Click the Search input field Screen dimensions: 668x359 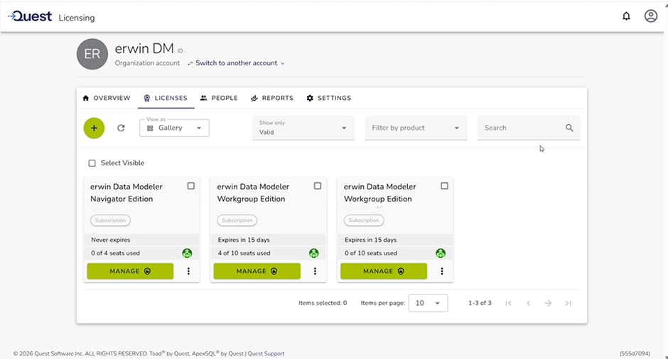(529, 128)
